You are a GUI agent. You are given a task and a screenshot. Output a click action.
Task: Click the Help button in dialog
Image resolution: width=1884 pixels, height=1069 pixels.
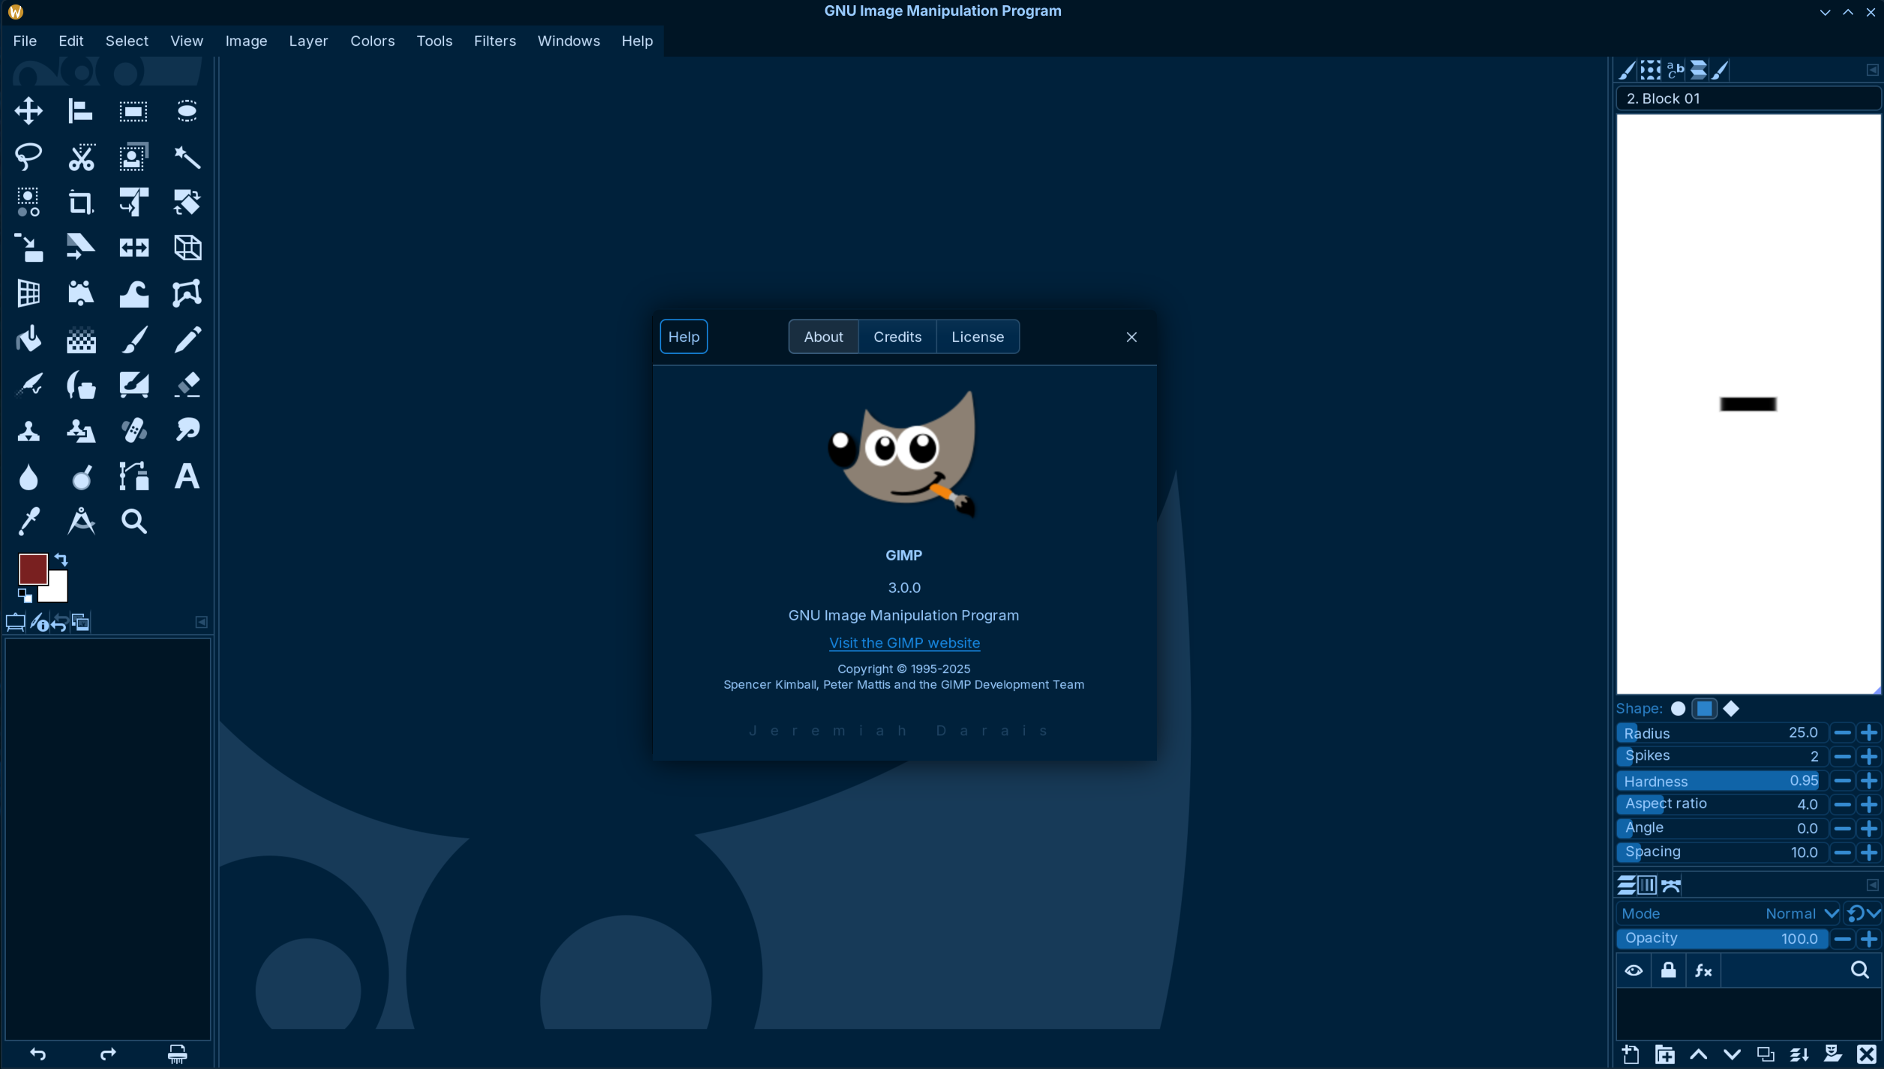[x=683, y=337]
